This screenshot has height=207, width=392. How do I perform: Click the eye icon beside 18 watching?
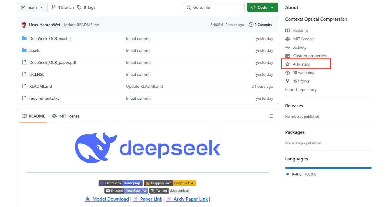point(288,73)
